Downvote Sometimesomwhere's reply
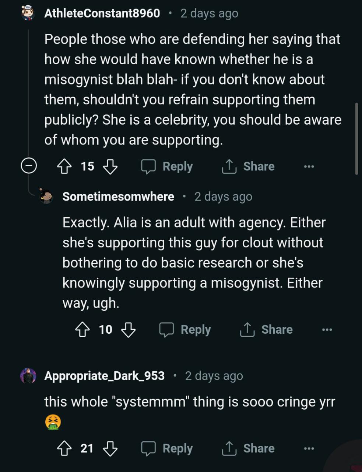The height and width of the screenshot is (472, 362). pos(128,330)
